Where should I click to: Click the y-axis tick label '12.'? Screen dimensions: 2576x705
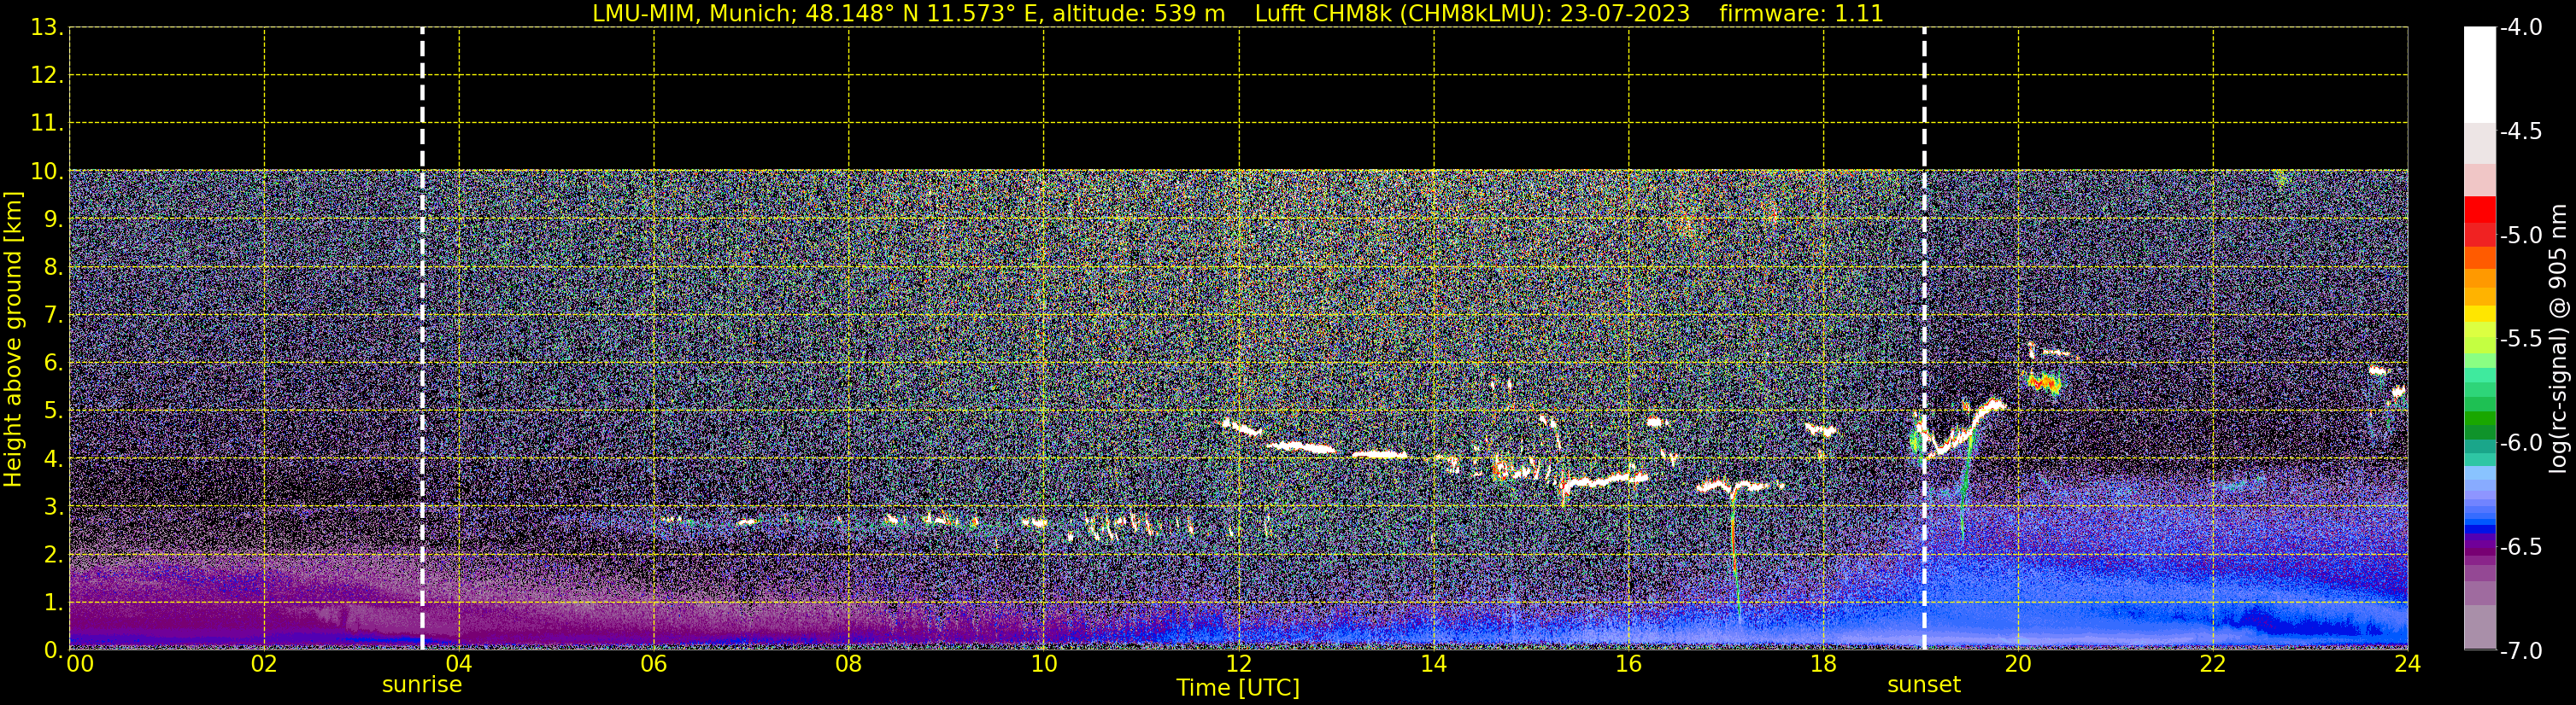click(x=47, y=75)
